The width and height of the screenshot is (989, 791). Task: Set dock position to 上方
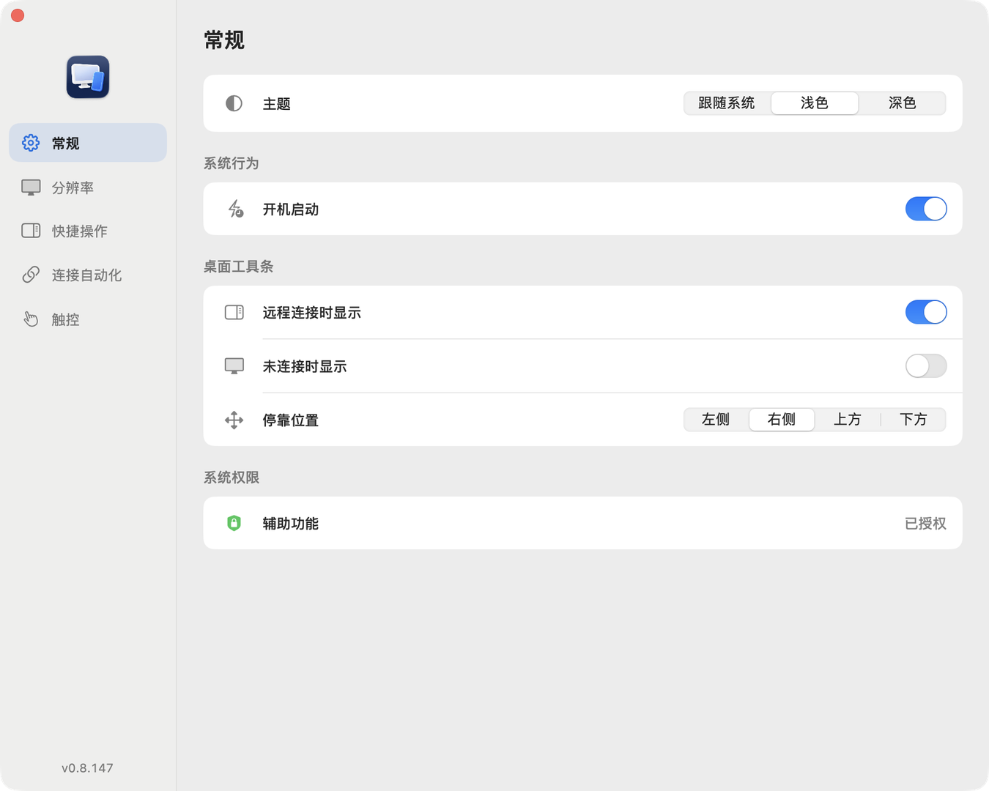click(x=848, y=420)
